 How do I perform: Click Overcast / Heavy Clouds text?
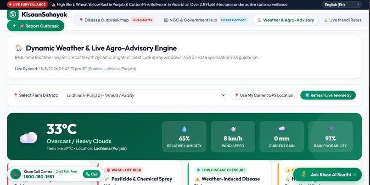click(79, 141)
